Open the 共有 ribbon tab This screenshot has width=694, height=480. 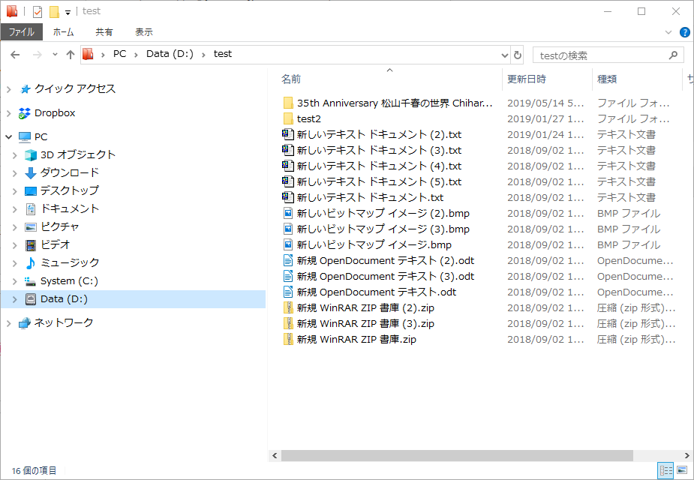104,32
